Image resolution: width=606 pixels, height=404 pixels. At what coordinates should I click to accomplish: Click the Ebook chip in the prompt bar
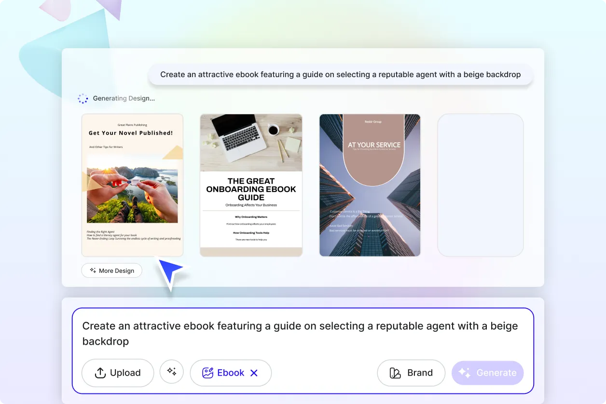point(231,373)
